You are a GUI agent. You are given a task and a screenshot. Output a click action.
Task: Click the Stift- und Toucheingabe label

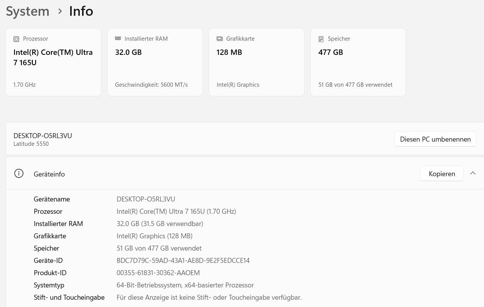click(69, 297)
